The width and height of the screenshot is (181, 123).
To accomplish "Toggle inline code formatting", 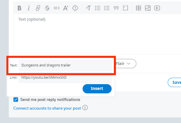I will [x=56, y=8].
